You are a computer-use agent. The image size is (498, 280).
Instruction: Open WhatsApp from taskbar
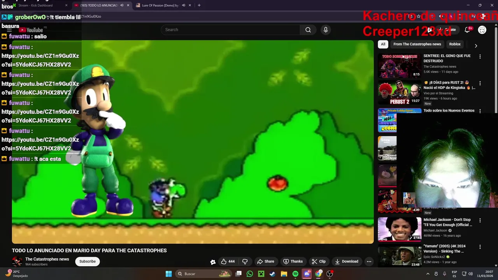[250, 274]
